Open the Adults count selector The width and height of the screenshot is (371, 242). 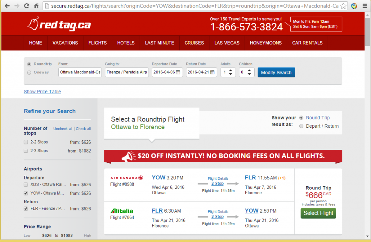click(x=229, y=72)
